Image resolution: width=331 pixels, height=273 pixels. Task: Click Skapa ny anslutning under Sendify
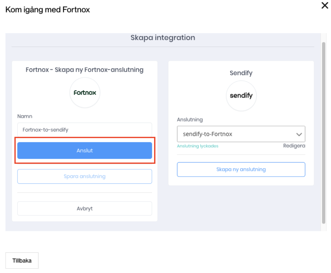click(x=241, y=170)
